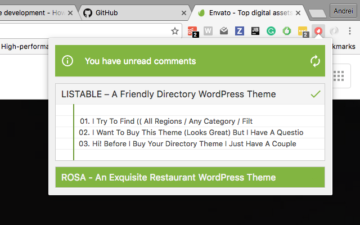This screenshot has height=225, width=360.
Task: Click the High-performa bookmark item
Action: pos(25,47)
